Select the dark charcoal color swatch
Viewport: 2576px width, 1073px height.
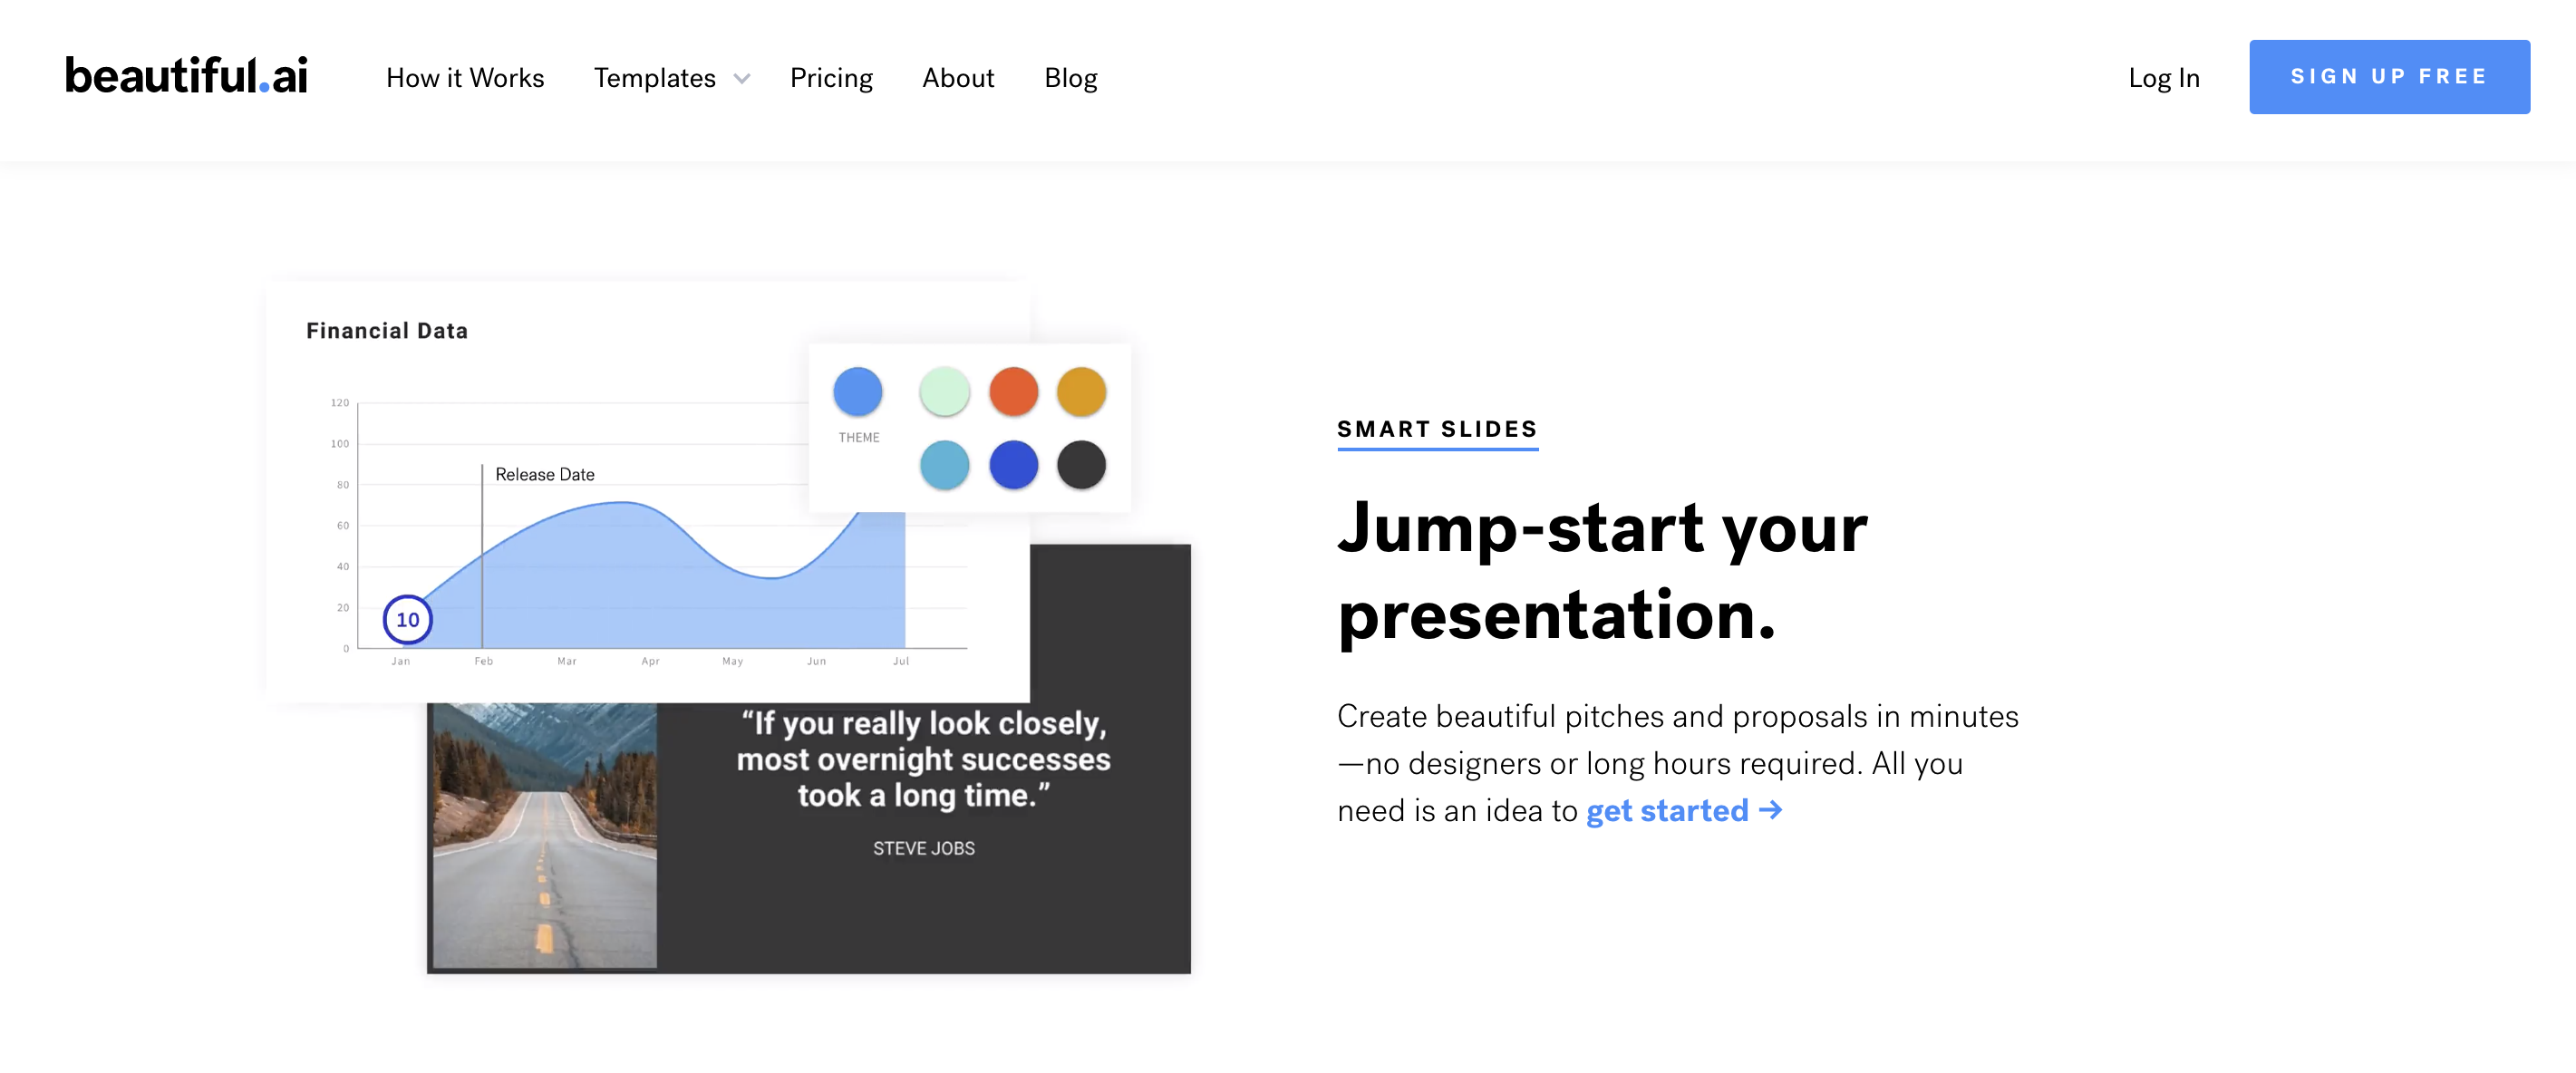pyautogui.click(x=1081, y=465)
